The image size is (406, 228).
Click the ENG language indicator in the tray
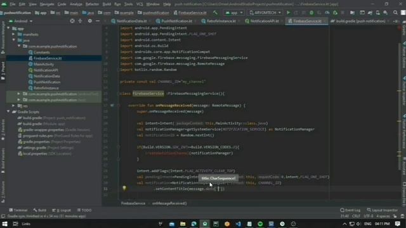pyautogui.click(x=368, y=224)
